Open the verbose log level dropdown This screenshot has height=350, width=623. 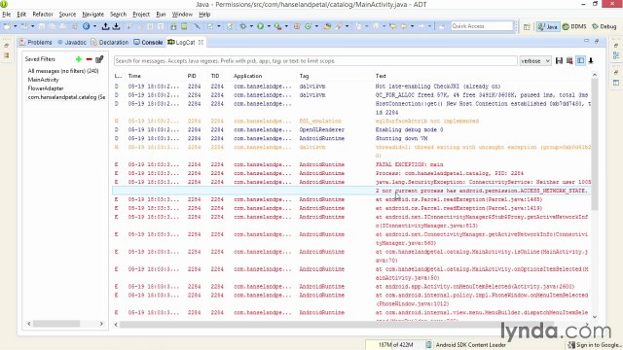[535, 60]
